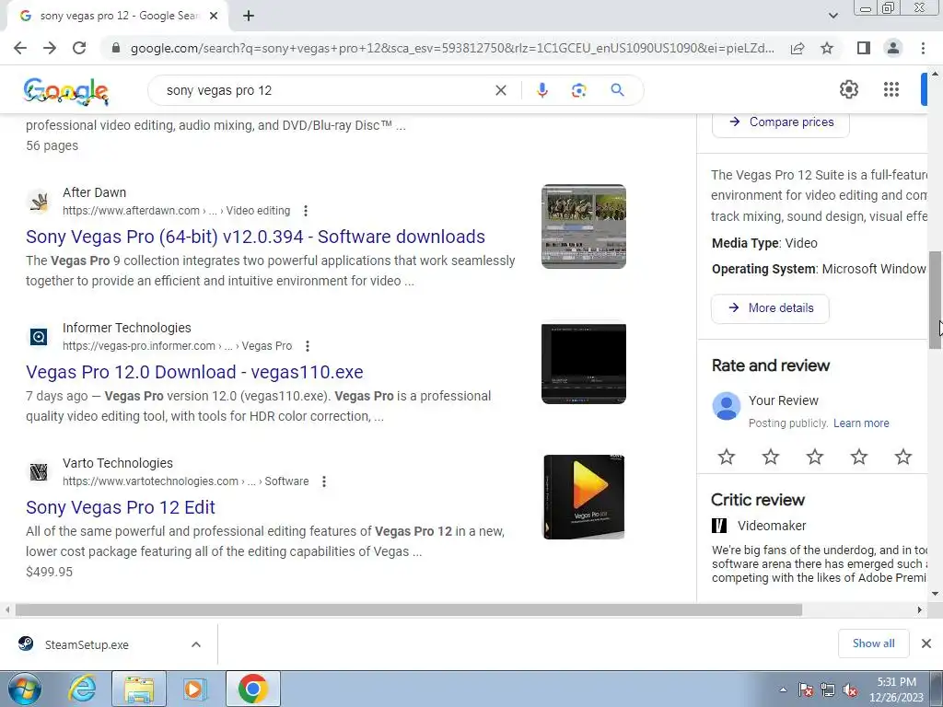Reload the current page
943x707 pixels.
coord(79,48)
